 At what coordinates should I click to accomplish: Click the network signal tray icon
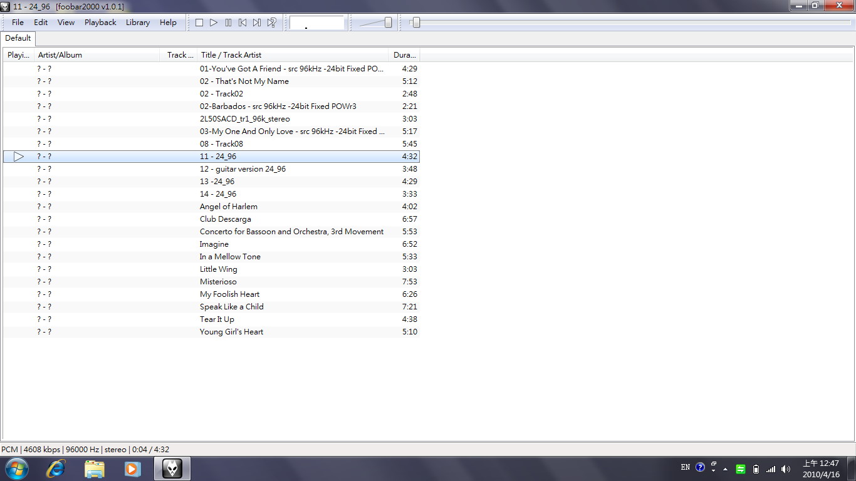point(771,469)
